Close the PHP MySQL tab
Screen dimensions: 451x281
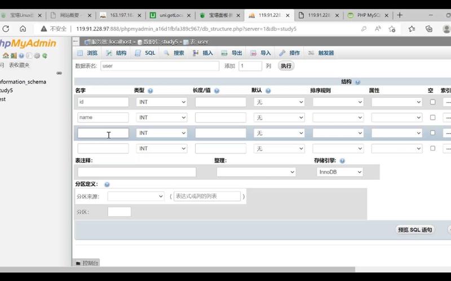coord(387,16)
